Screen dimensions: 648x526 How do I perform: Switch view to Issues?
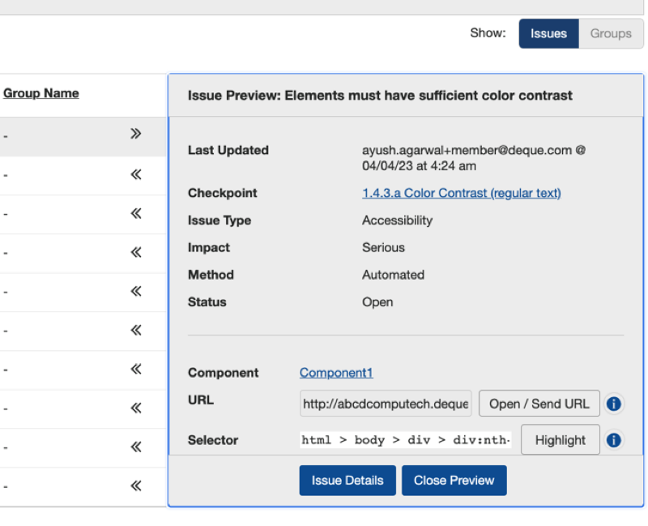[x=548, y=34]
